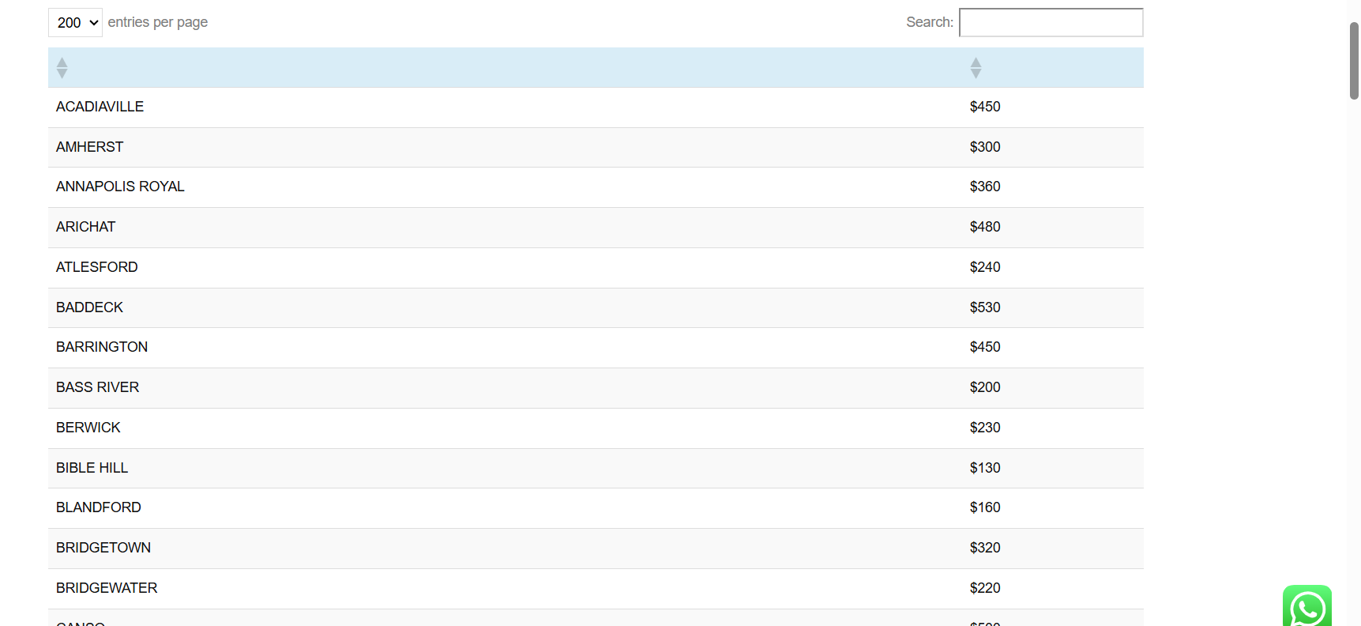This screenshot has height=626, width=1361.
Task: Click the vertical page scrollbar thumb
Action: click(x=1354, y=60)
